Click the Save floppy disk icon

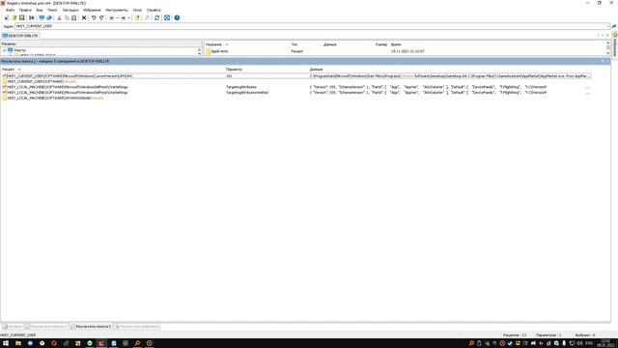pos(21,17)
